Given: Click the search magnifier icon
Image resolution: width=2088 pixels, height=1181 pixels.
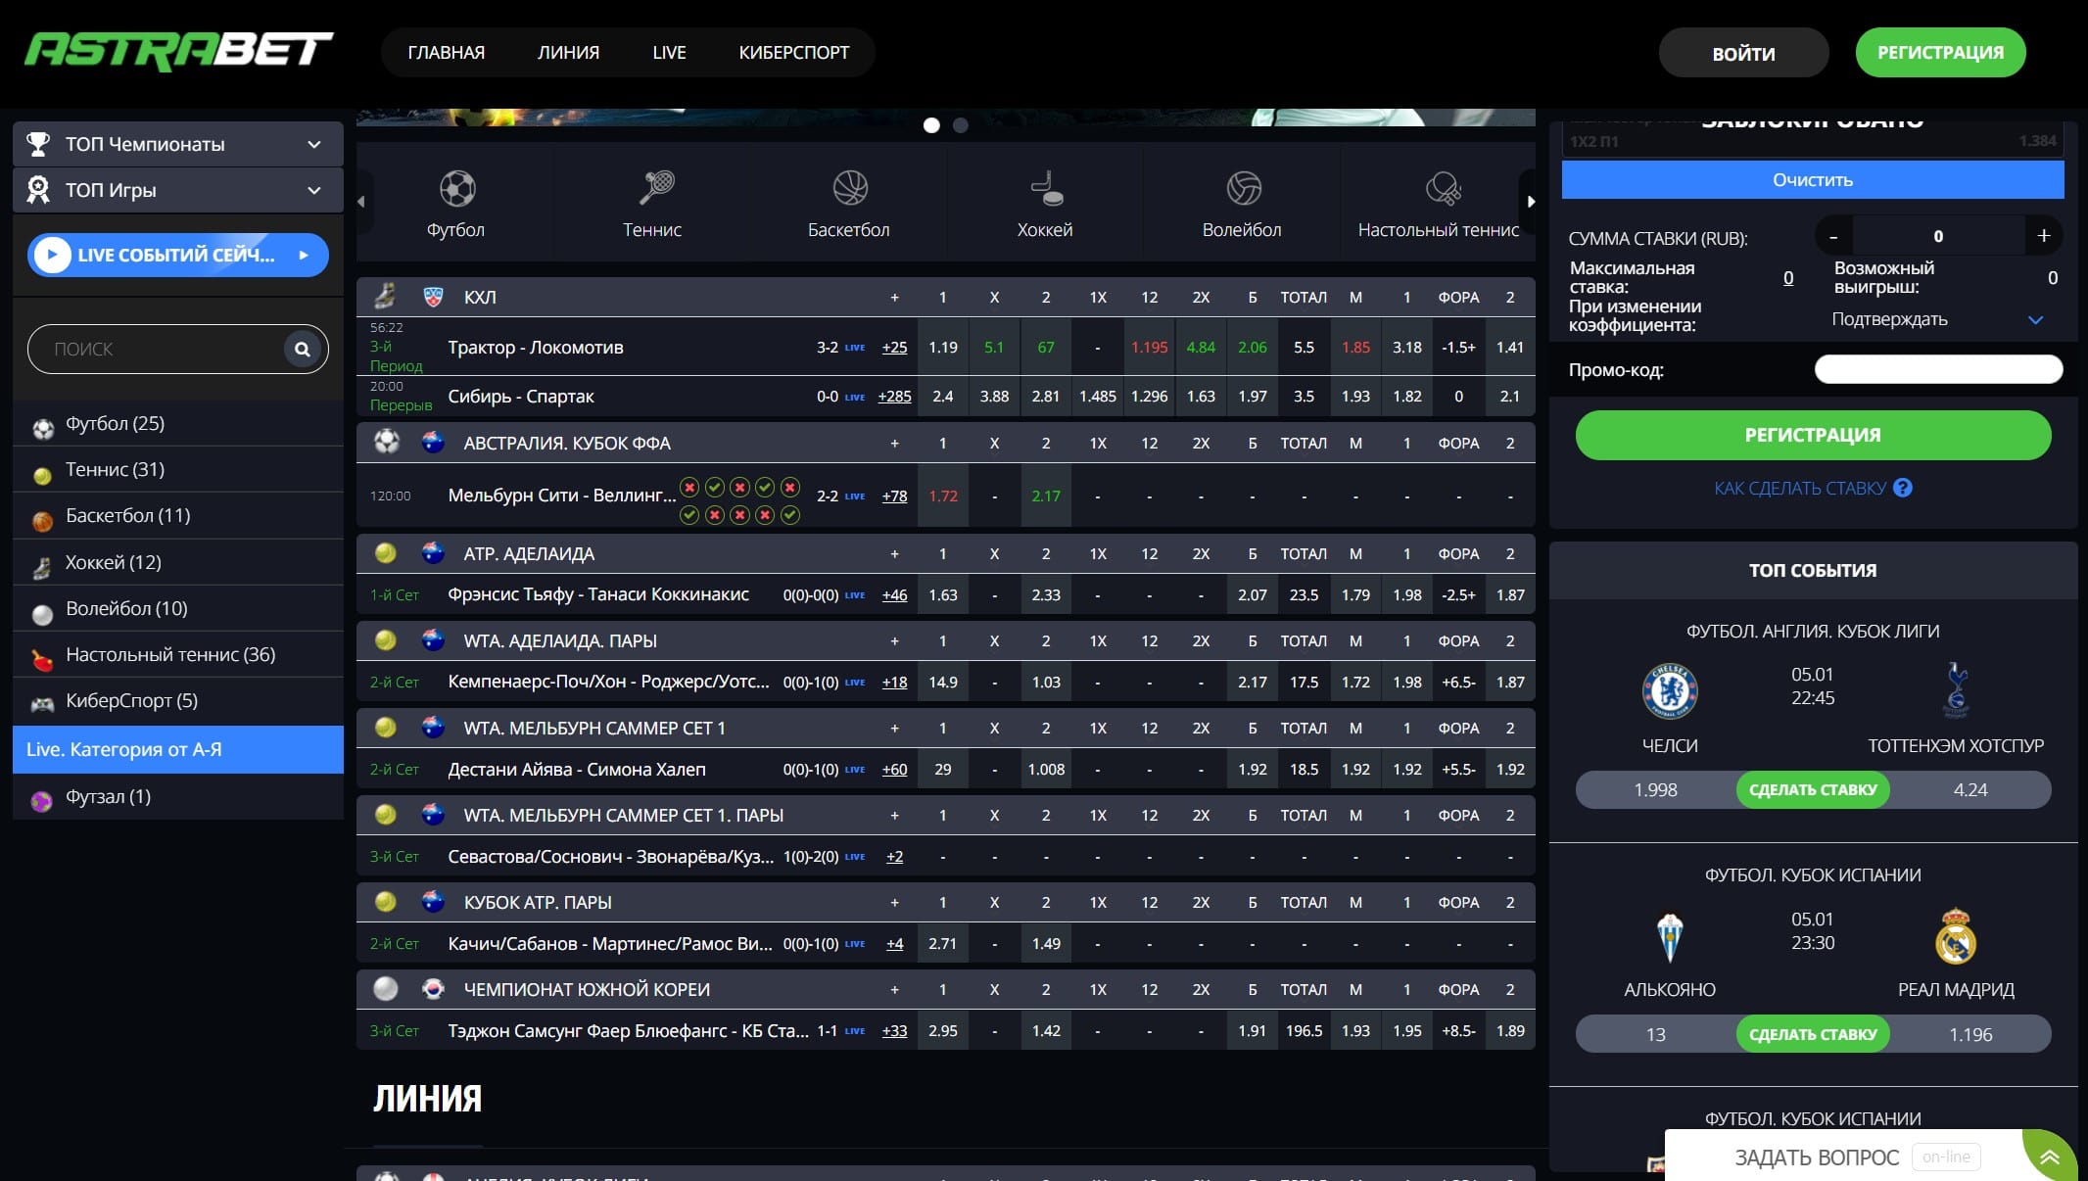Looking at the screenshot, I should 303,350.
